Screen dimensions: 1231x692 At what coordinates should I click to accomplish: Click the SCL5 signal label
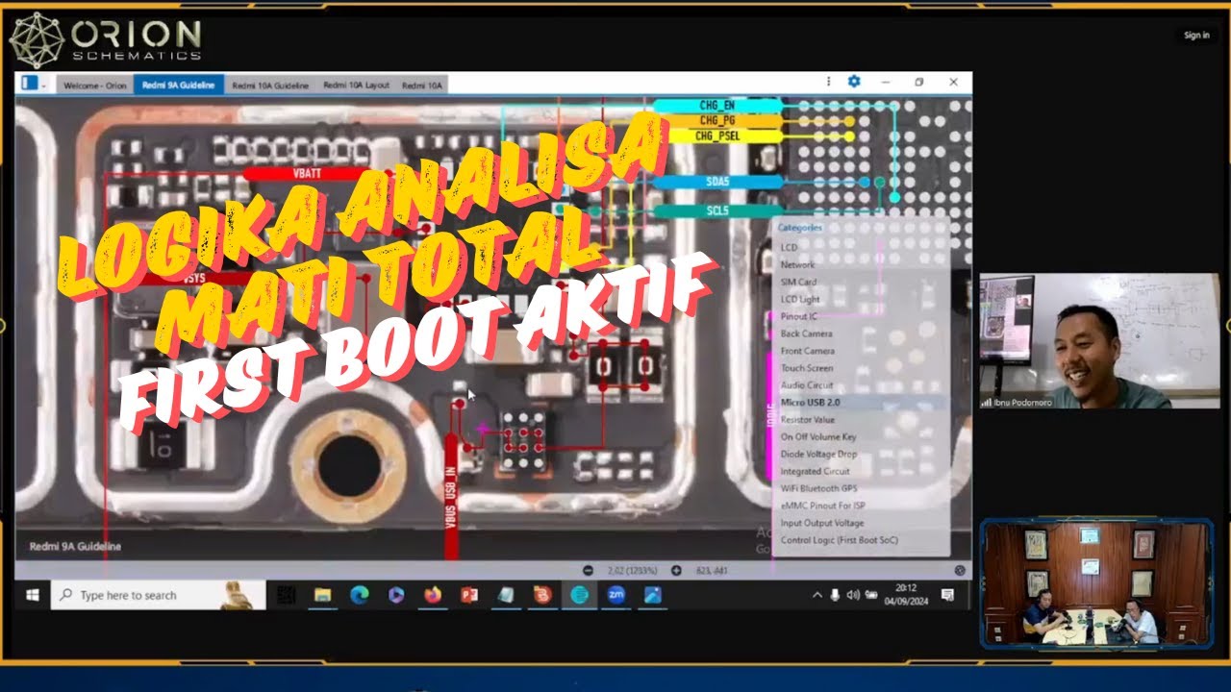tap(717, 210)
